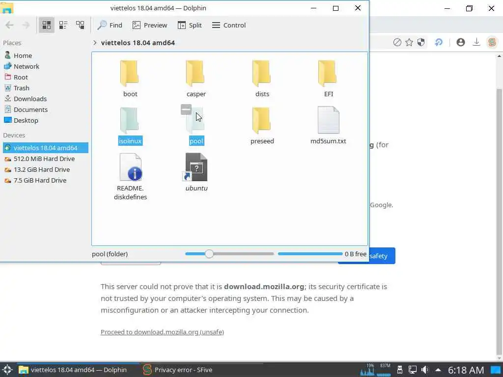The width and height of the screenshot is (503, 377).
Task: Select the isolinux folder icon
Action: [x=130, y=121]
